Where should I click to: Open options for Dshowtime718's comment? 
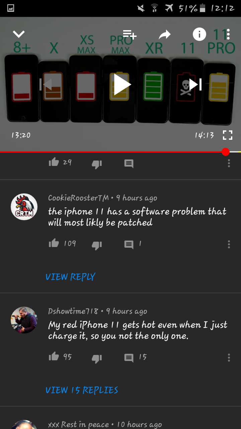click(229, 357)
